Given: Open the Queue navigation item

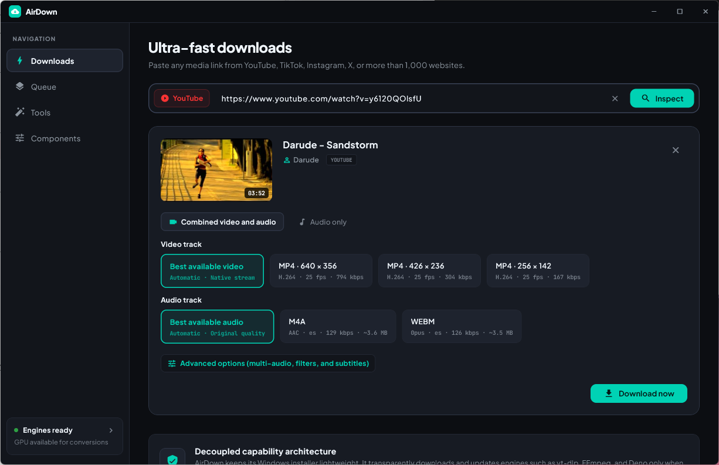Looking at the screenshot, I should pos(65,86).
